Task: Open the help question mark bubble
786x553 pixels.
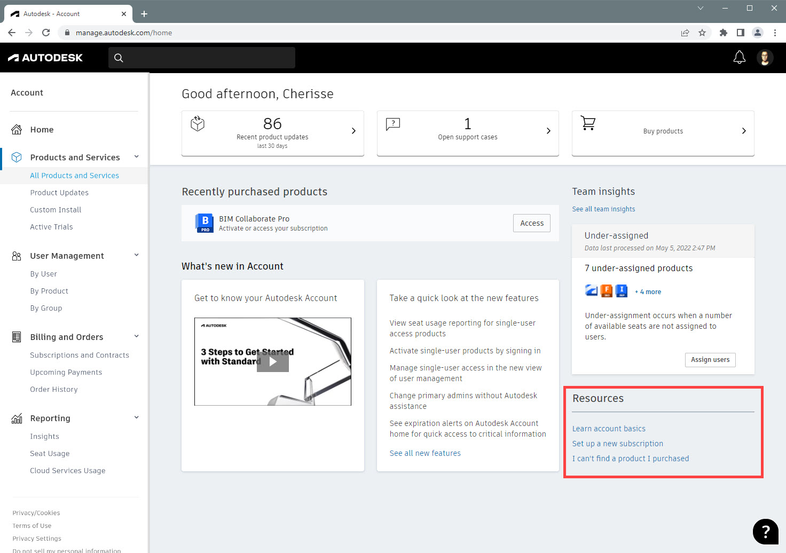Action: pyautogui.click(x=765, y=532)
